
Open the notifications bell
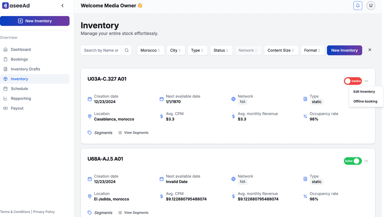(x=358, y=5)
